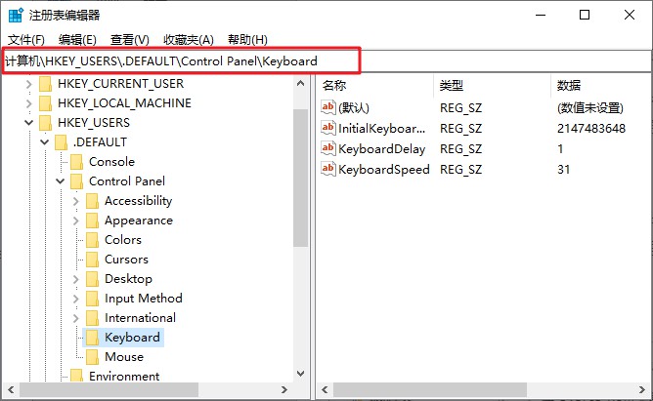
Task: Collapse the HKEY_USERS tree node
Action: tap(28, 123)
